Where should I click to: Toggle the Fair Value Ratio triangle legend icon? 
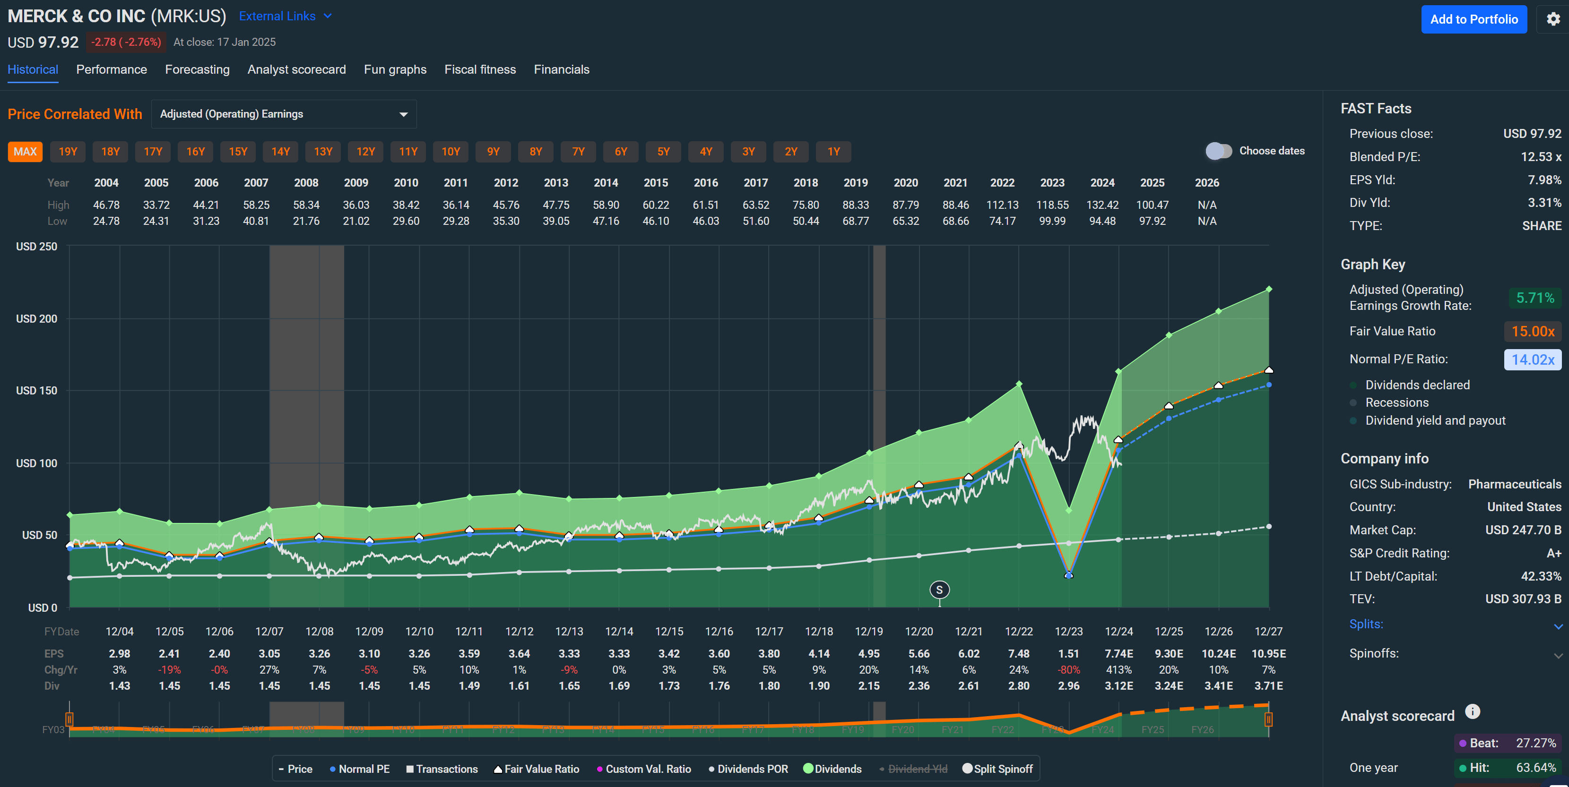pyautogui.click(x=498, y=769)
